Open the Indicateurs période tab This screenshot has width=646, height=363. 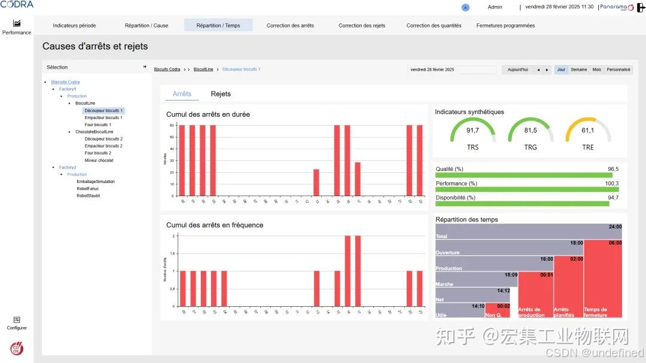coord(74,26)
